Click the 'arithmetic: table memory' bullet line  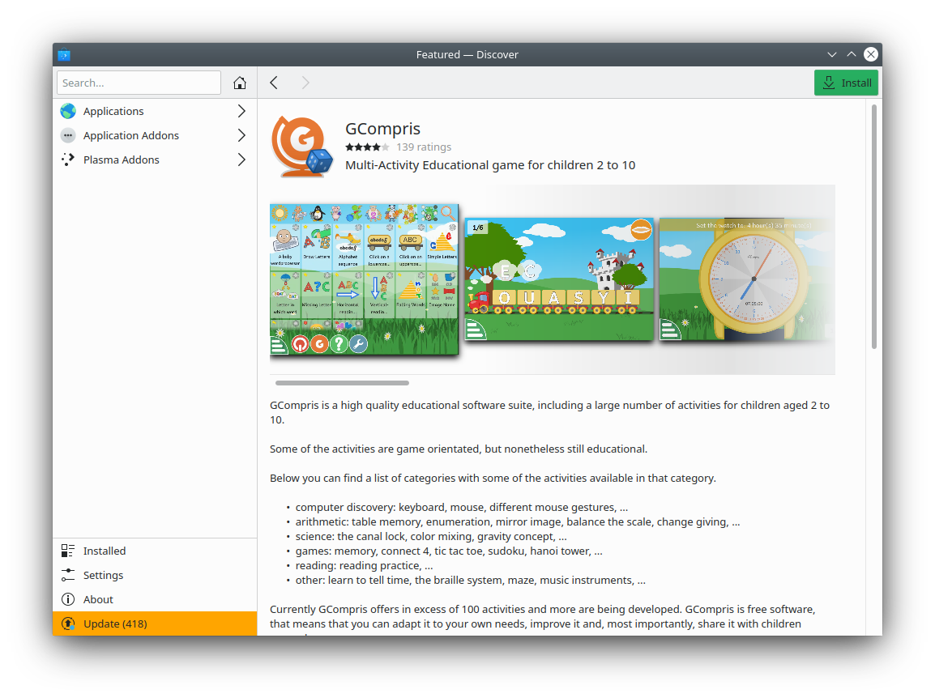[518, 522]
